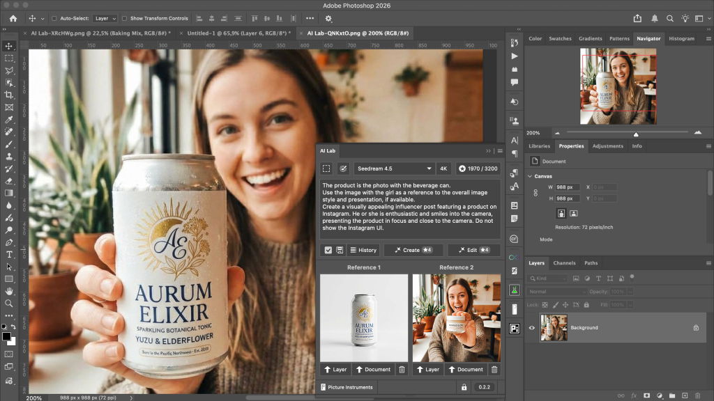Viewport: 714px width, 401px height.
Task: Open the Auto-Select Layer dropdown
Action: click(x=105, y=19)
